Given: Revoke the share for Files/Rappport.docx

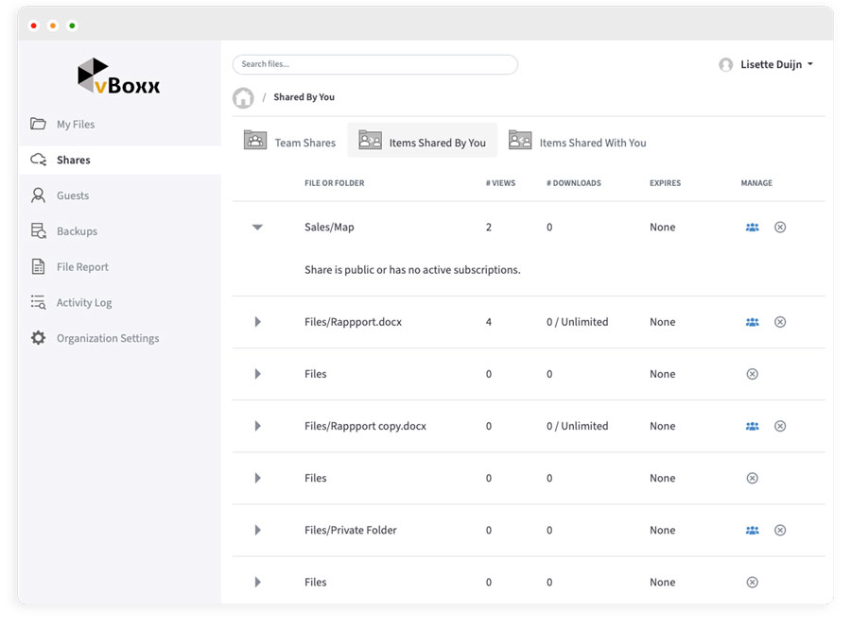Looking at the screenshot, I should (x=780, y=321).
